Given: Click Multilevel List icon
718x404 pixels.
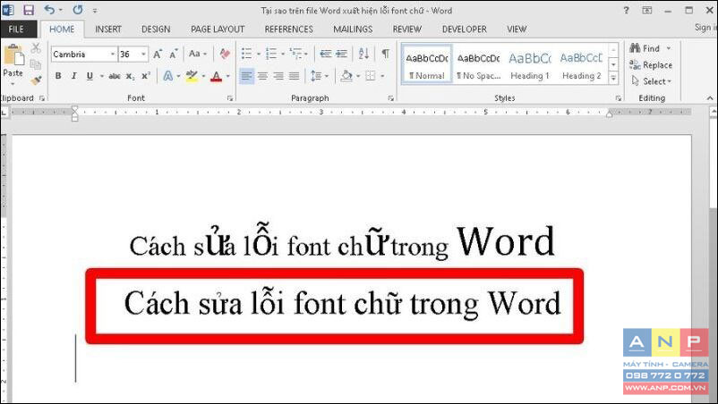Looking at the screenshot, I should click(296, 54).
